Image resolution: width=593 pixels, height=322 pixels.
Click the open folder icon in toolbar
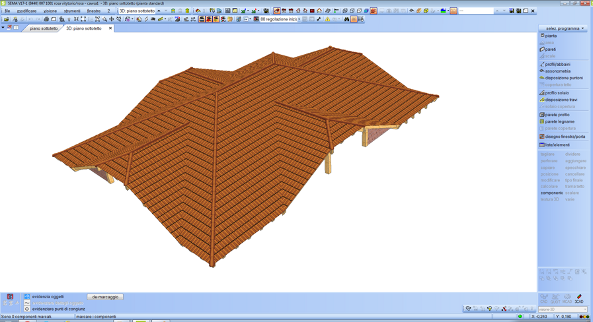coord(6,19)
